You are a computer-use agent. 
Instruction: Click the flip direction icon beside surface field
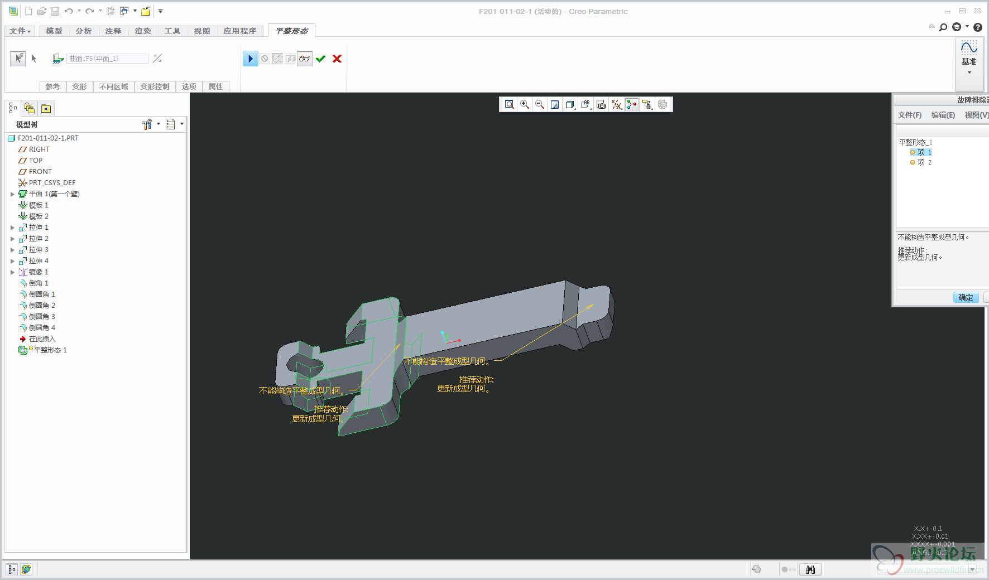(157, 59)
